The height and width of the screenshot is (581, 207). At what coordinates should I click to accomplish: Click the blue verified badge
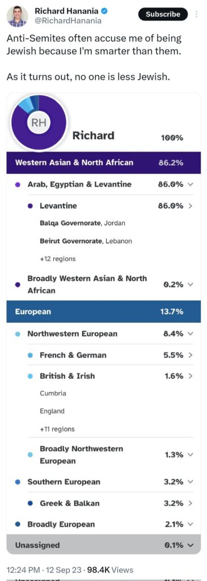pyautogui.click(x=105, y=11)
